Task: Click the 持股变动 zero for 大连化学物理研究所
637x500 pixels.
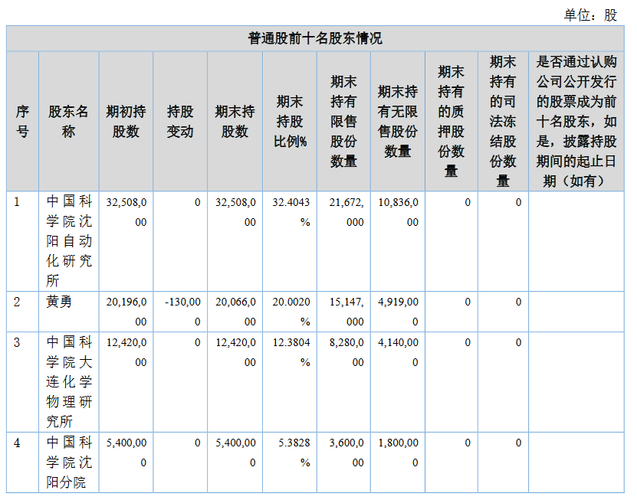Action: coord(198,342)
